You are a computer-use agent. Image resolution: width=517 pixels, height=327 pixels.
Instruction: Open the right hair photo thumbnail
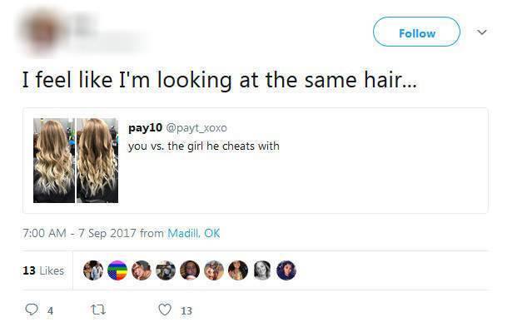click(97, 161)
